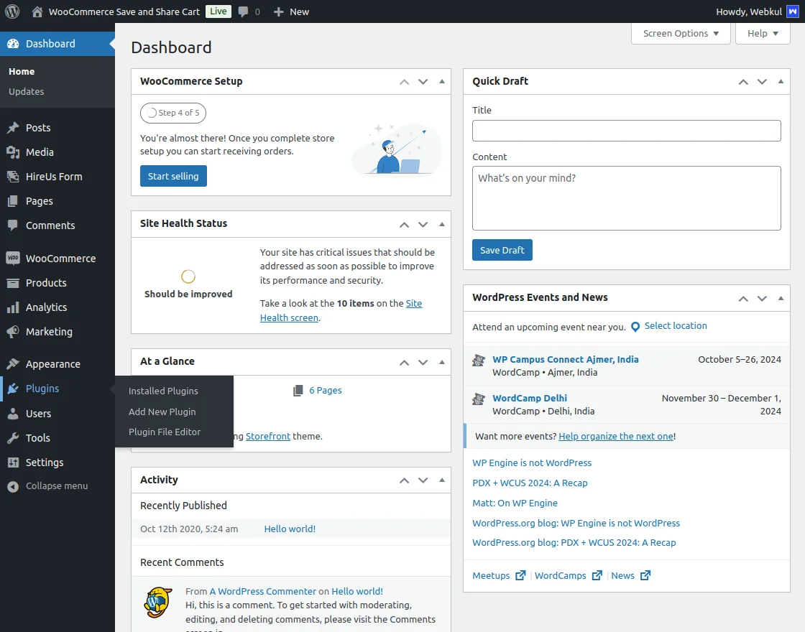
Task: Collapse the admin menu
Action: coord(47,485)
